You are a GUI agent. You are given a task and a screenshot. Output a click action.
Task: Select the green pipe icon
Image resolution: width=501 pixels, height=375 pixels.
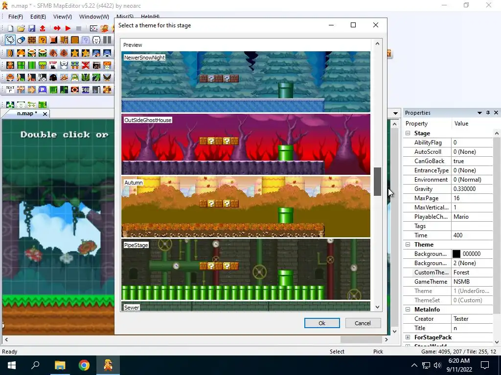click(x=21, y=65)
